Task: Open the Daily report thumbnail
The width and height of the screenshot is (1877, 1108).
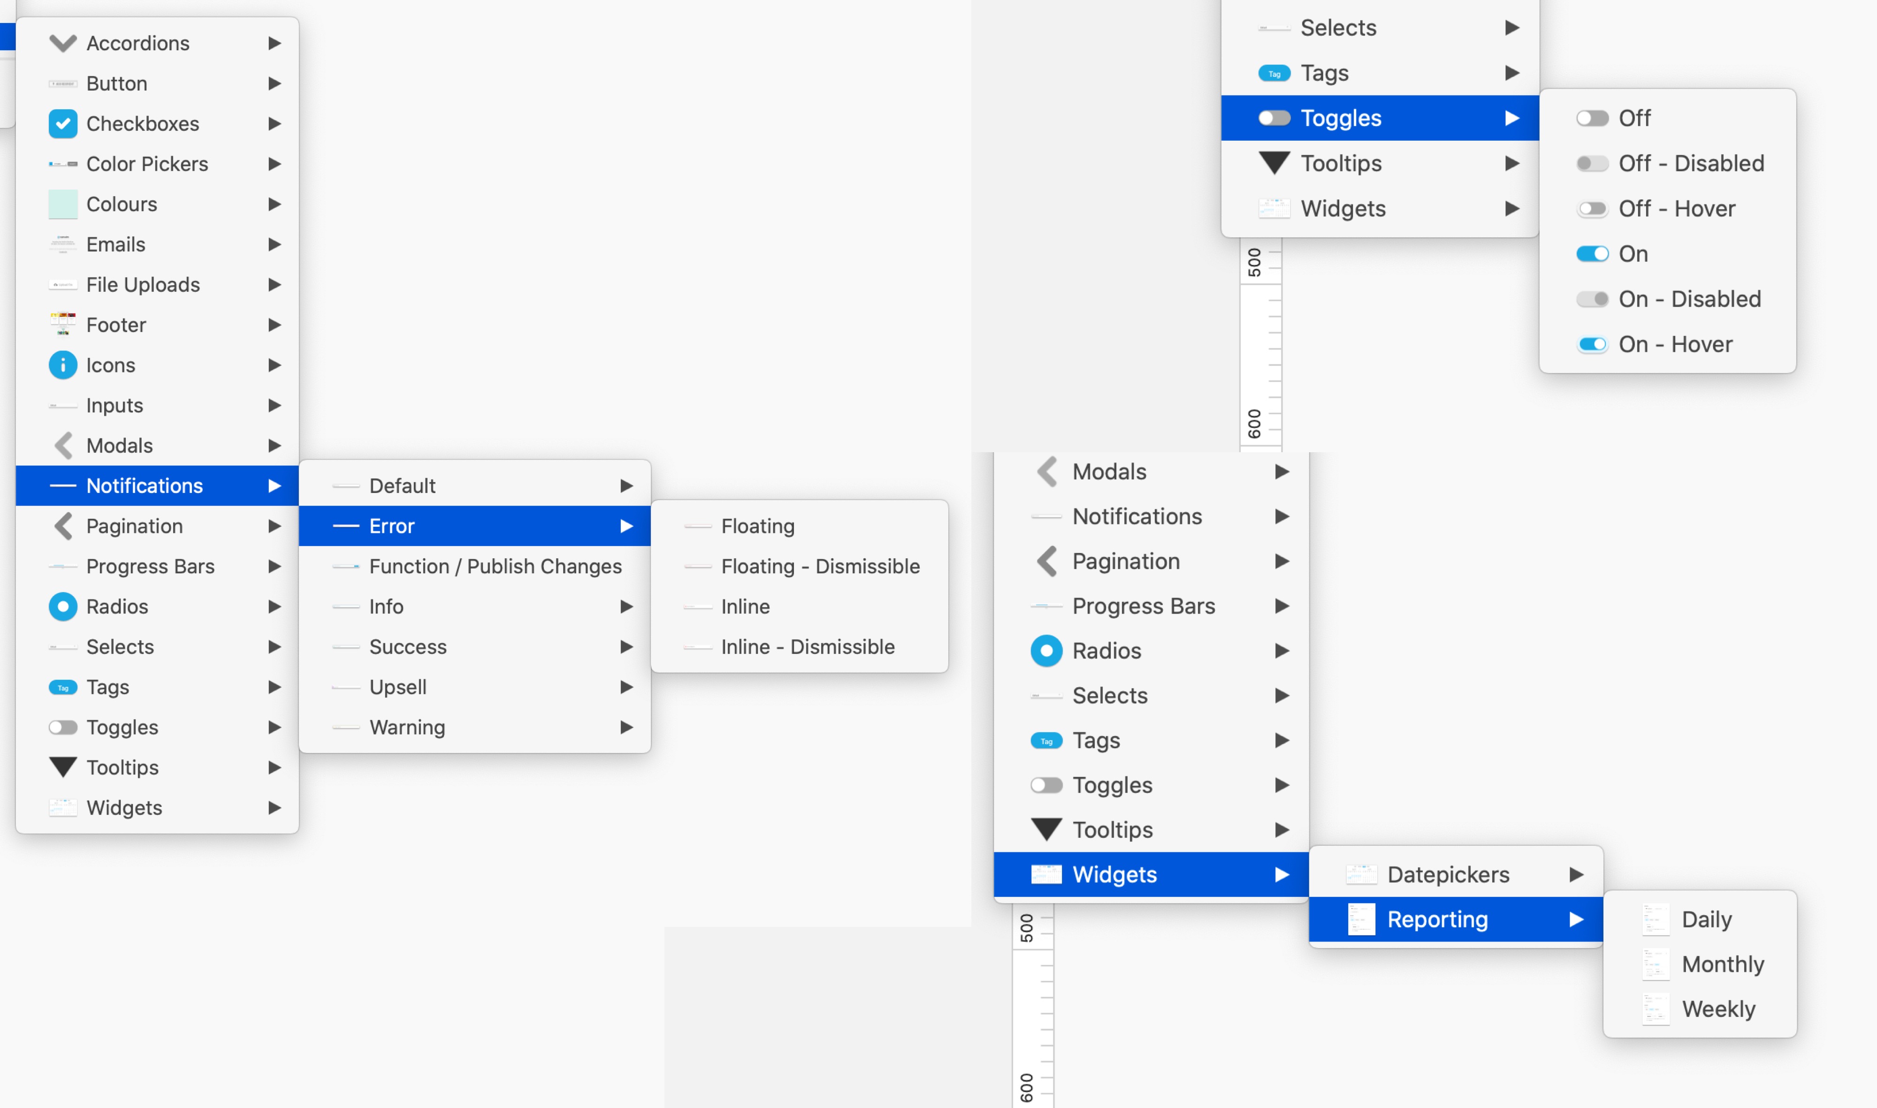Action: 1656,919
